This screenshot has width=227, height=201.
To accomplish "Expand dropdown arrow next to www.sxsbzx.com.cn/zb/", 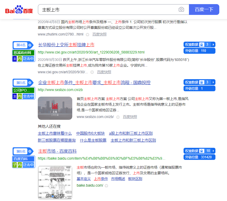I will 118,117.
